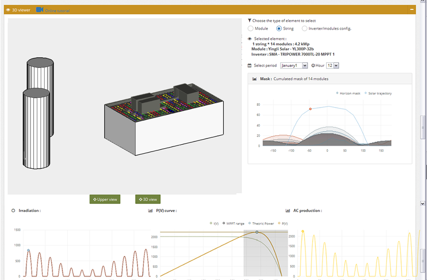Collapse the 3D viewer panel with minus icon
Screen dimensions: 427x280
pyautogui.click(x=411, y=9)
